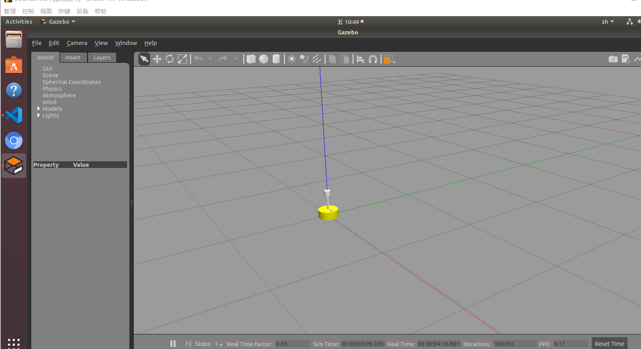Image resolution: width=641 pixels, height=349 pixels.
Task: Open the zh input language dropdown
Action: point(608,22)
